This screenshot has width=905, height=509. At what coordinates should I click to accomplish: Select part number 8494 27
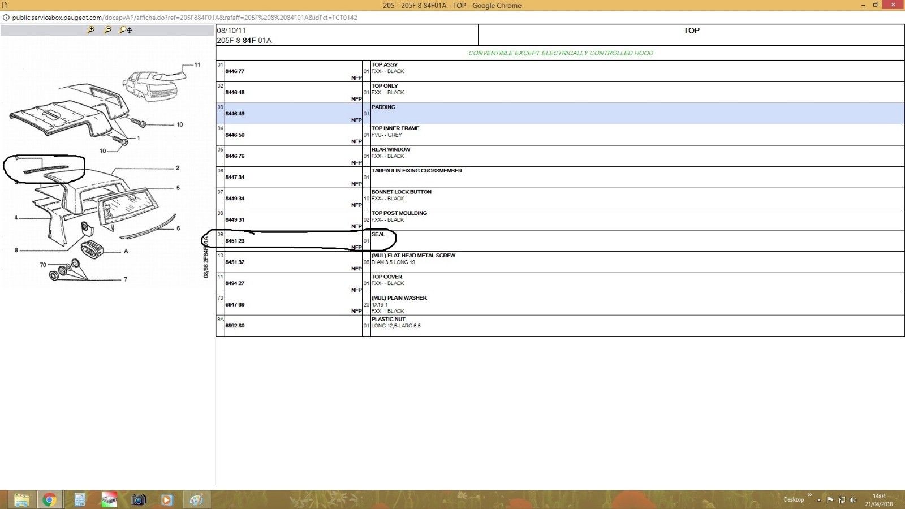coord(235,283)
